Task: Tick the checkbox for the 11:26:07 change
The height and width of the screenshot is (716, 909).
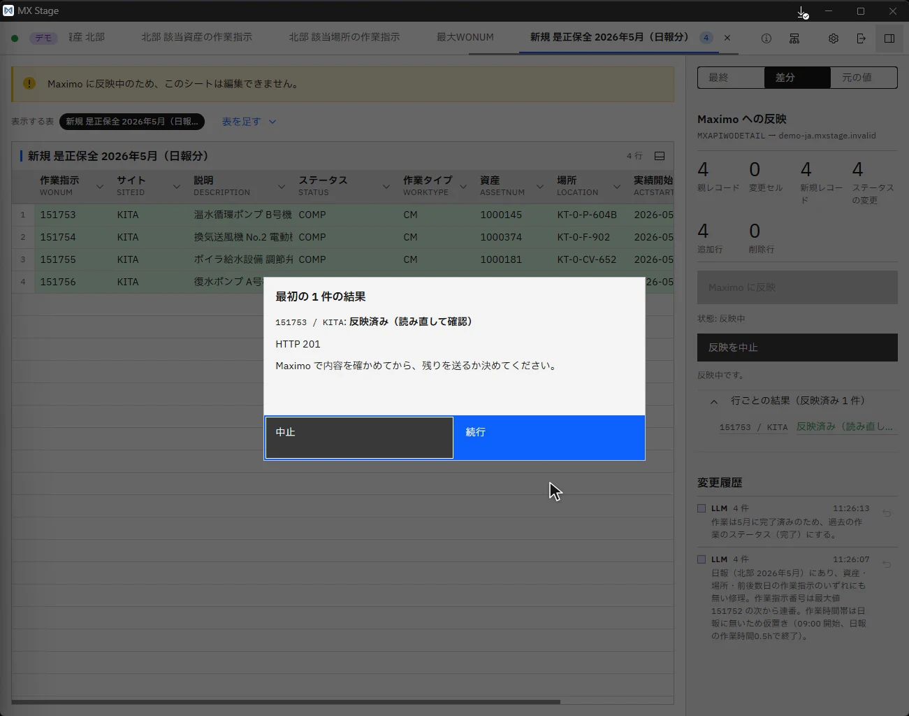Action: [x=701, y=559]
